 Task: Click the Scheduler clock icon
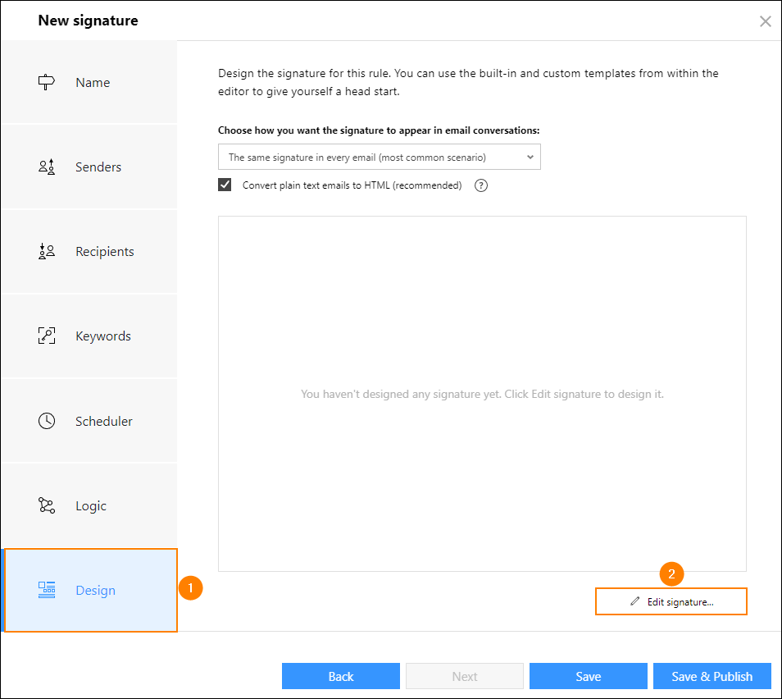(47, 421)
